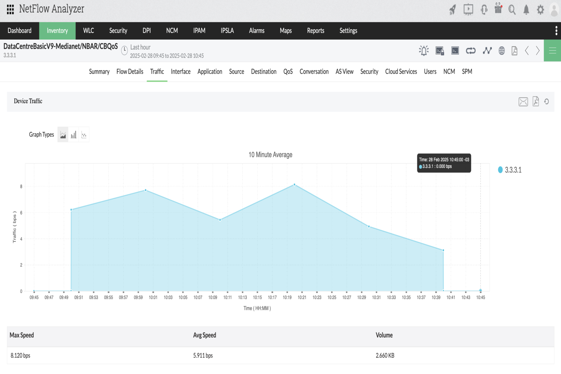The image size is (561, 374).
Task: Click the device image settings icon
Action: pyautogui.click(x=440, y=50)
